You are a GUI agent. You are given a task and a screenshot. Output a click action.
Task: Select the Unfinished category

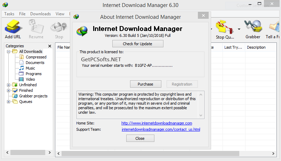(x=28, y=85)
